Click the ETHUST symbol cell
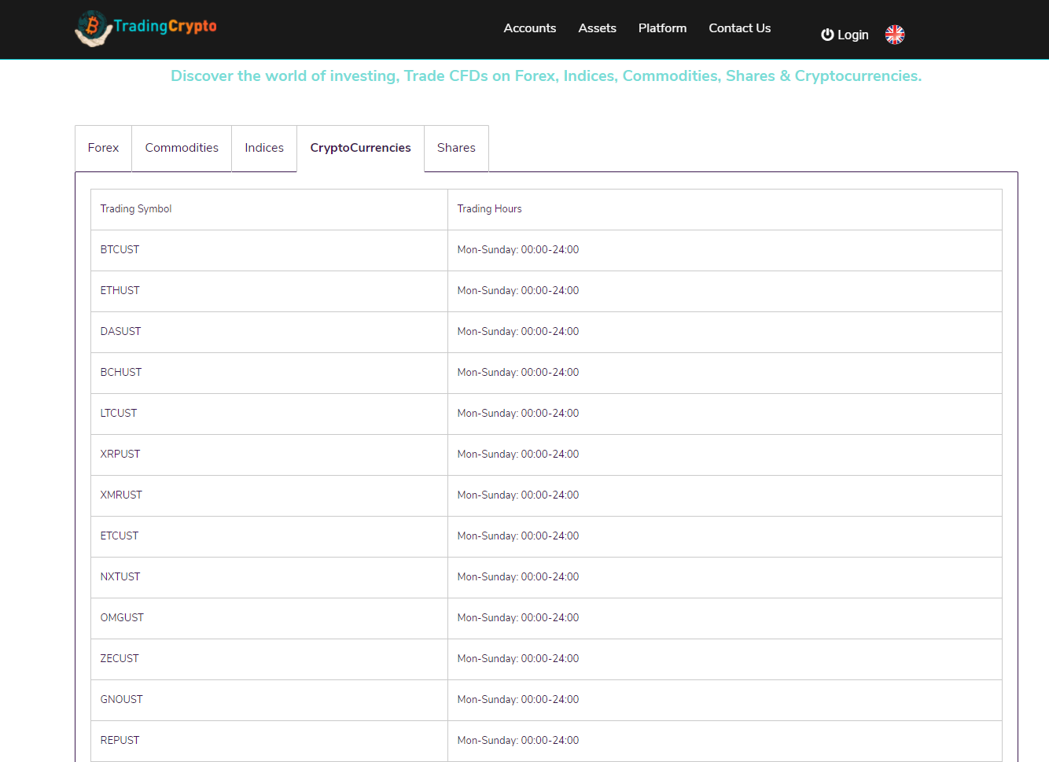The image size is (1049, 762). pos(120,291)
